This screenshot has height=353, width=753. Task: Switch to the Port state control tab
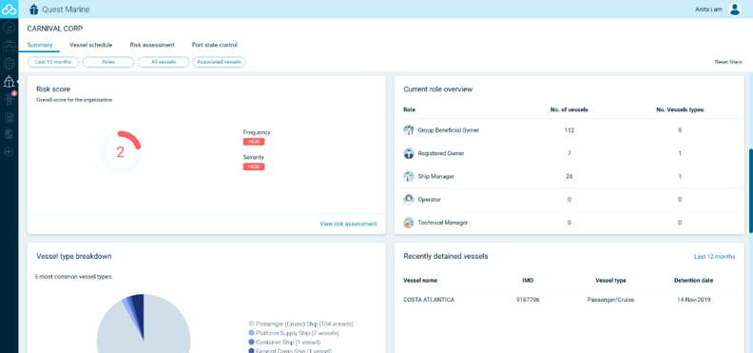214,45
